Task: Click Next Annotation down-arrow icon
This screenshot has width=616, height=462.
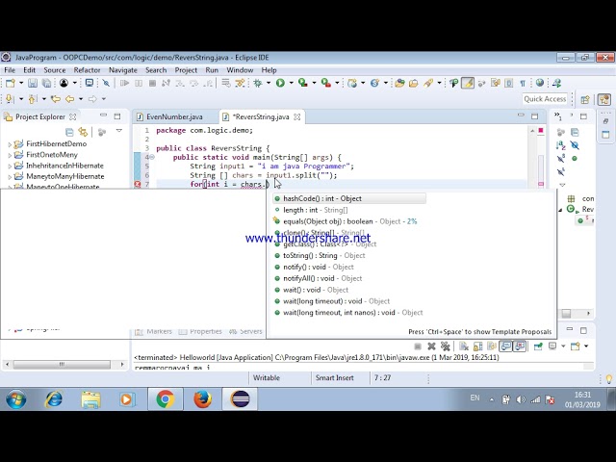Action: [10, 99]
